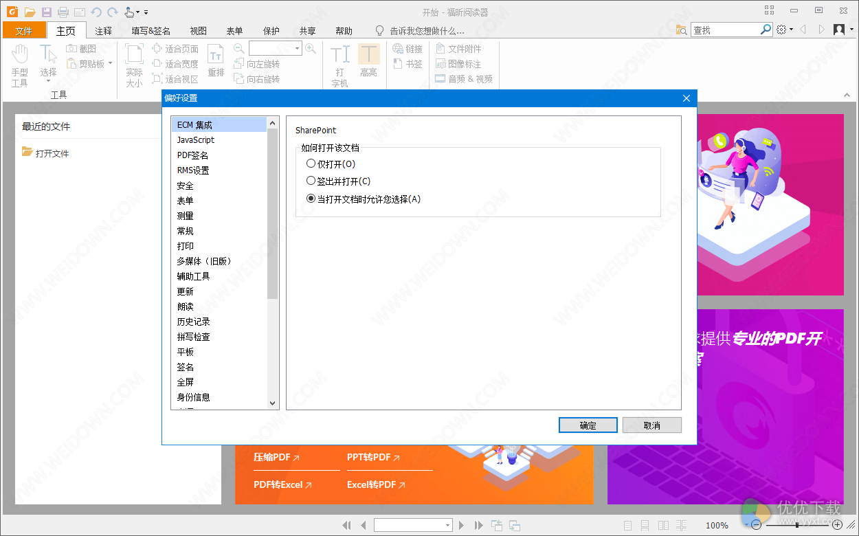This screenshot has height=536, width=859.
Task: Click the 文件附件 file attachment tool
Action: pos(459,49)
